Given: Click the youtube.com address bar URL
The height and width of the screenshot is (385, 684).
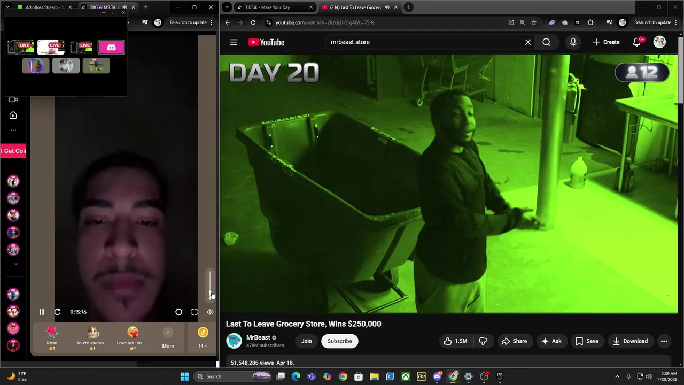Looking at the screenshot, I should (x=325, y=22).
